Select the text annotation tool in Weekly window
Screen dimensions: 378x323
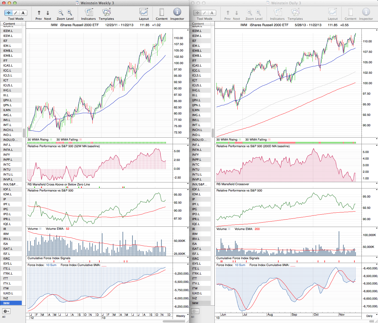(23, 13)
